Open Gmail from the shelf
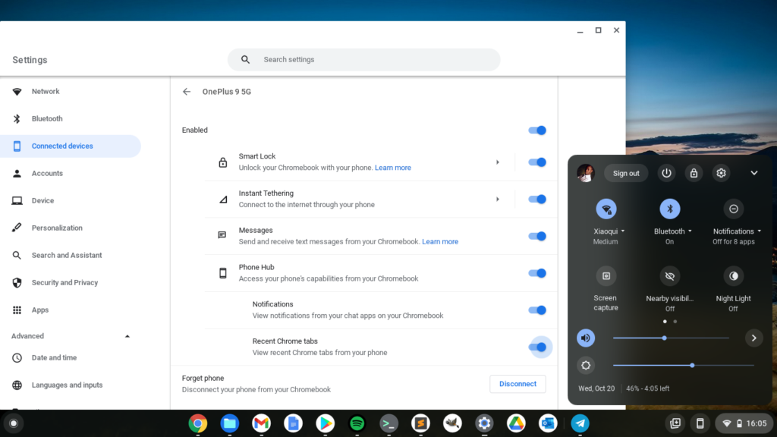 pos(261,423)
